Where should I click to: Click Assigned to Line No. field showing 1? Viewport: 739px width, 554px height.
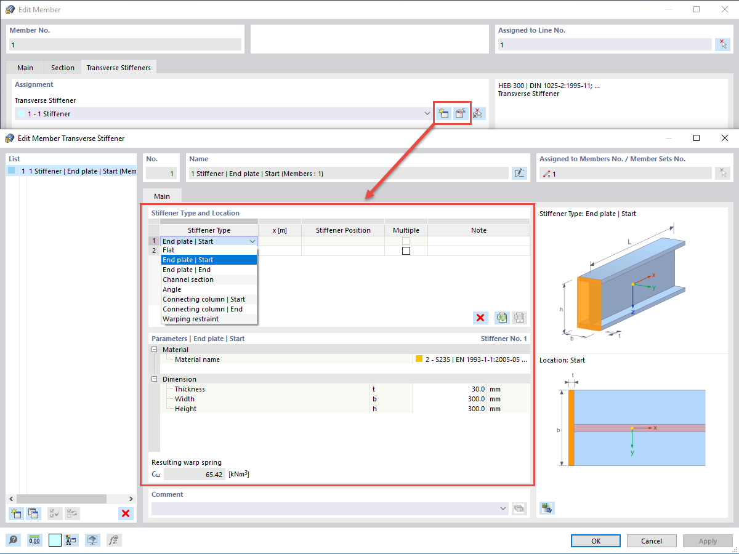(x=605, y=44)
